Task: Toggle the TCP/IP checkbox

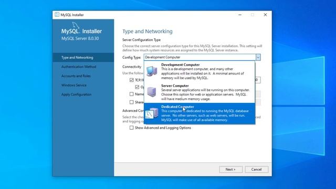Action: coord(131,80)
